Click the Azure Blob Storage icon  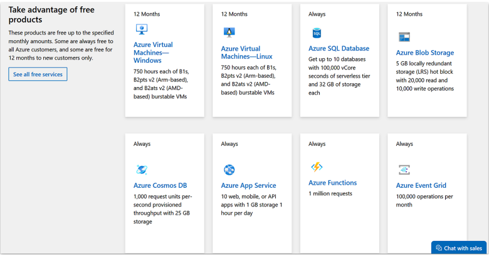coord(404,37)
